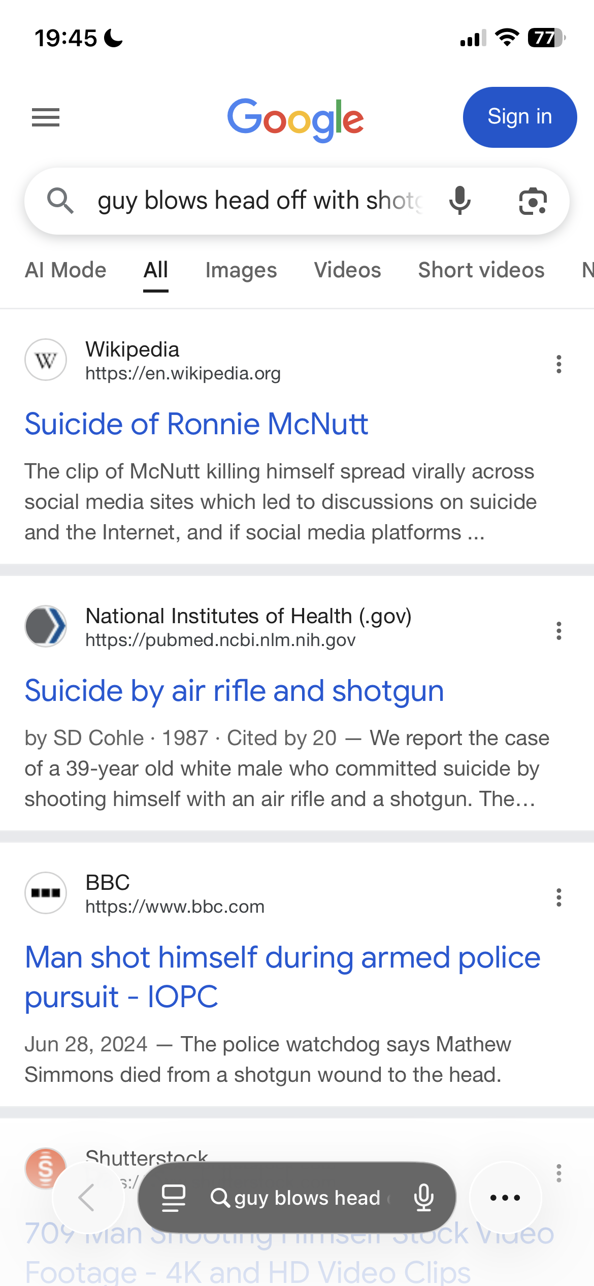Open the browser tabs overview icon
The image size is (594, 1286).
coord(173,1198)
